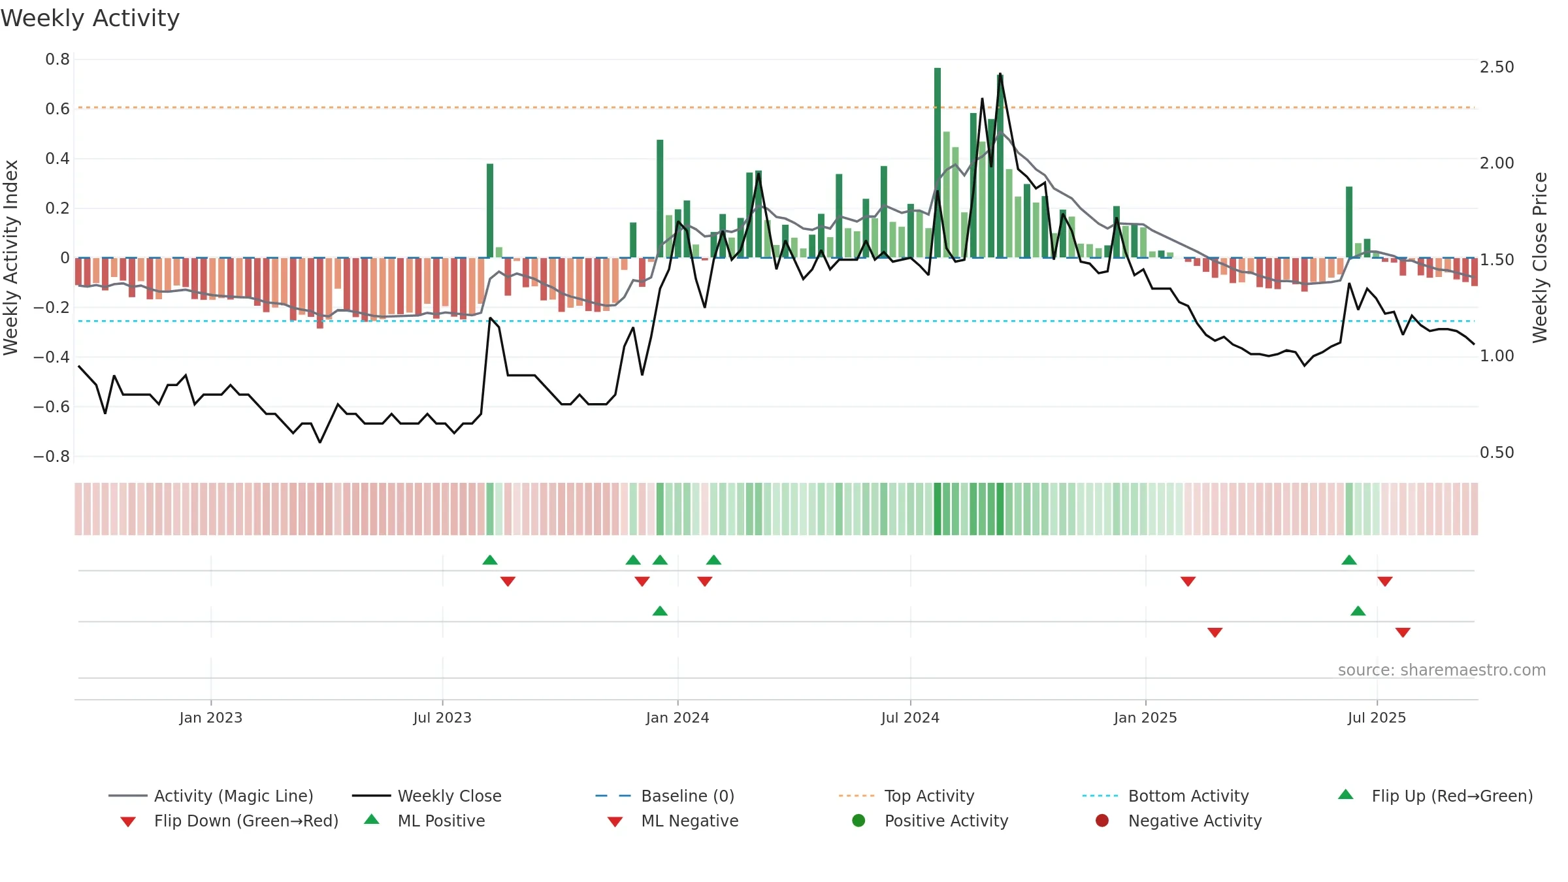Screen dimensions: 1568x882
Task: Click the Jan 2023 axis label
Action: pyautogui.click(x=211, y=717)
